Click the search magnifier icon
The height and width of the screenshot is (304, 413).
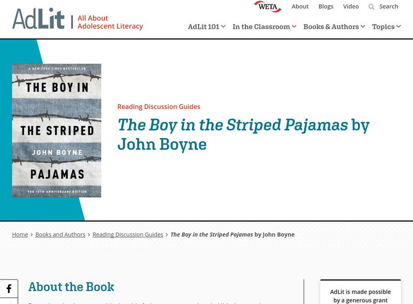point(371,7)
